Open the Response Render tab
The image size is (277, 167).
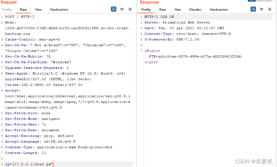click(x=195, y=10)
